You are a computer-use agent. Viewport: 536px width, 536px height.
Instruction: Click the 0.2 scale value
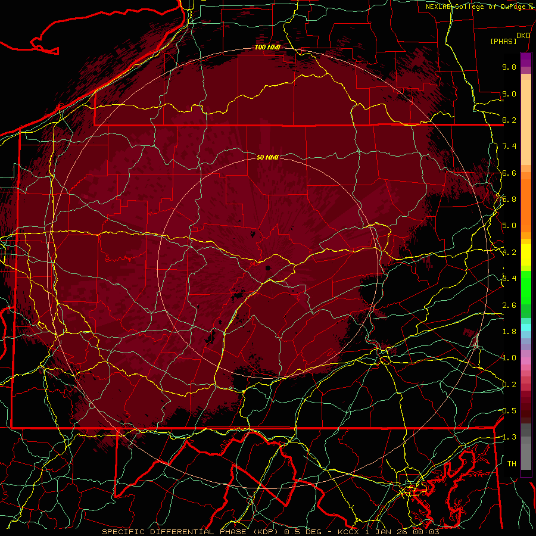click(x=509, y=385)
